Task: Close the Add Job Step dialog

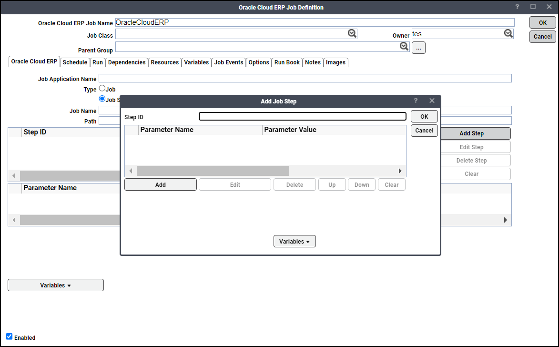Action: [432, 101]
